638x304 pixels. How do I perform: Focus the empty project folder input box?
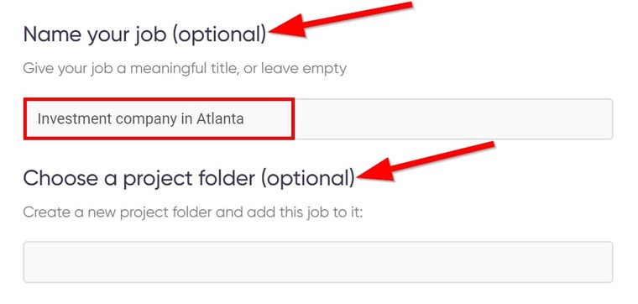318,262
